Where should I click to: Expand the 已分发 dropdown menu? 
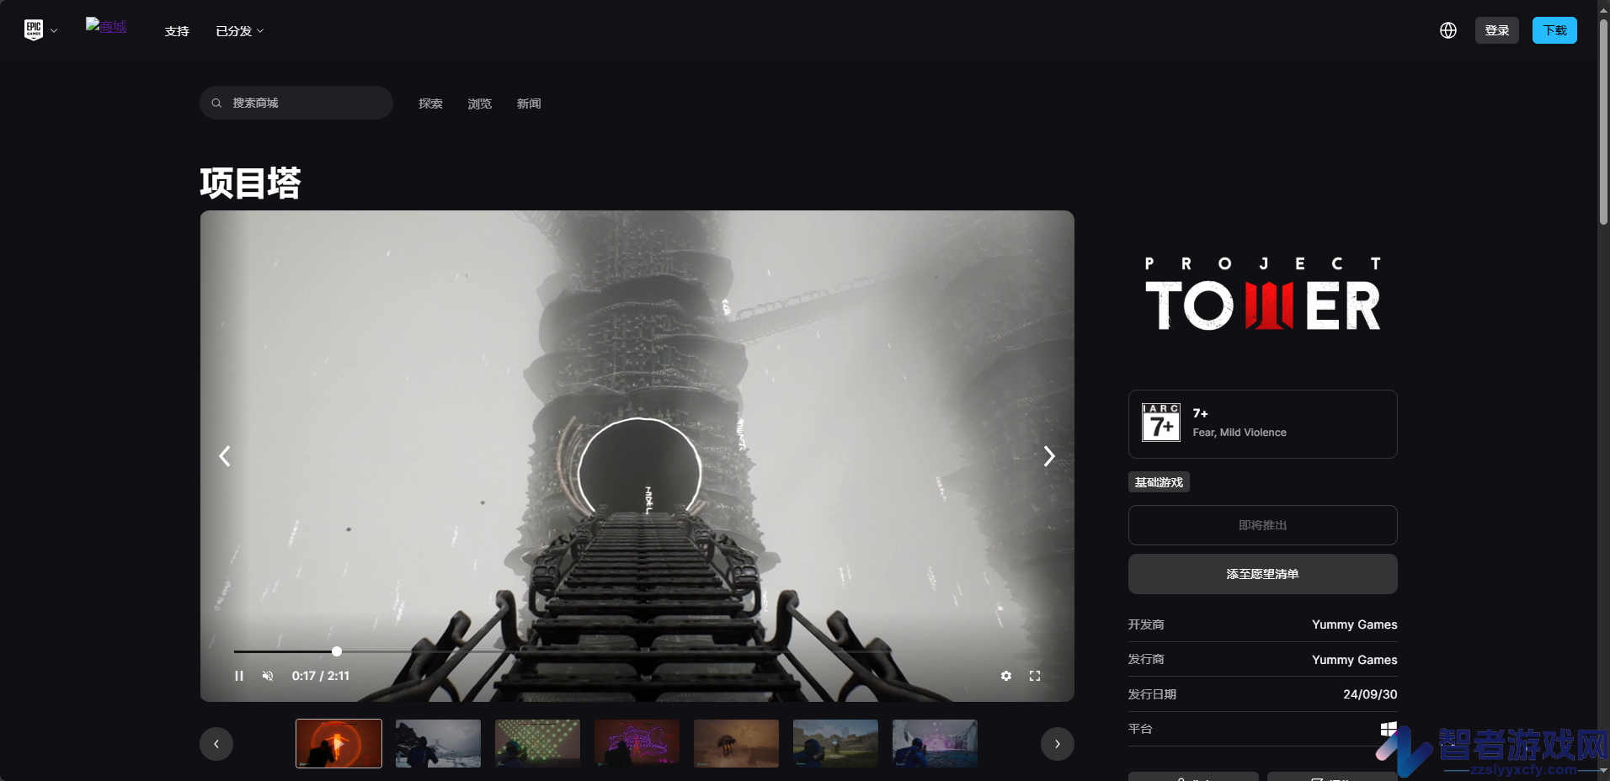[240, 31]
